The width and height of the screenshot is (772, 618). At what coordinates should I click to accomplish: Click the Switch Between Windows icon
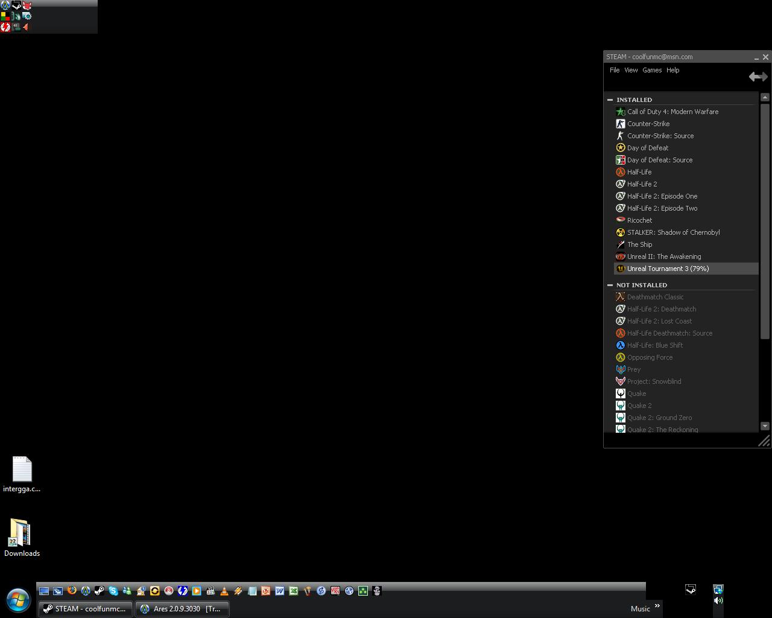point(58,591)
